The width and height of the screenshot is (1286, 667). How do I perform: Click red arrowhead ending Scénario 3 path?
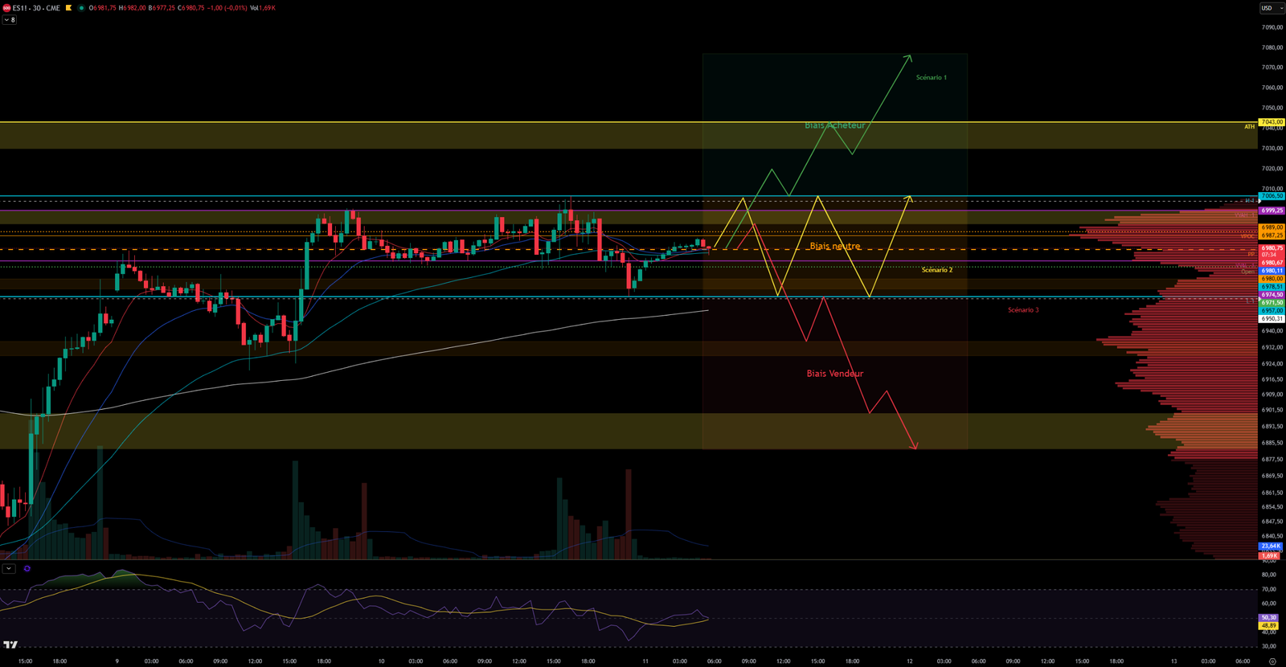[x=915, y=447]
